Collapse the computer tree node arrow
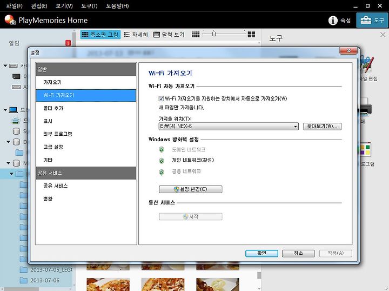The image size is (389, 291). [x=5, y=109]
